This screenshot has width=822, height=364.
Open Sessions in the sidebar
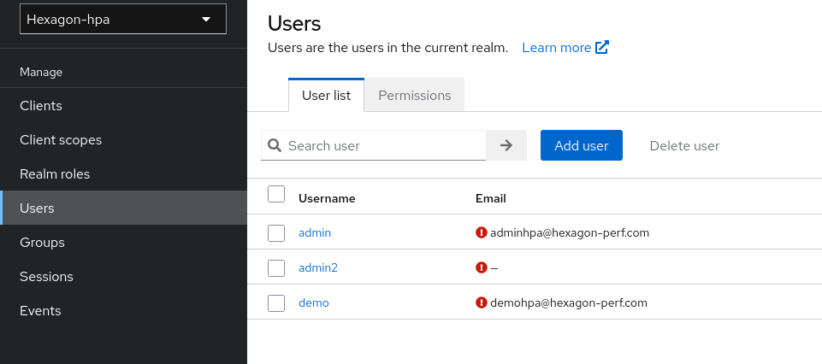(123, 276)
